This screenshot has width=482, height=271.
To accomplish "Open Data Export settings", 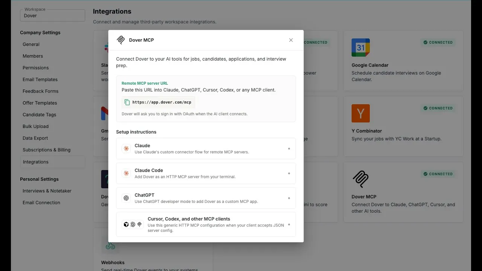I will click(x=35, y=138).
